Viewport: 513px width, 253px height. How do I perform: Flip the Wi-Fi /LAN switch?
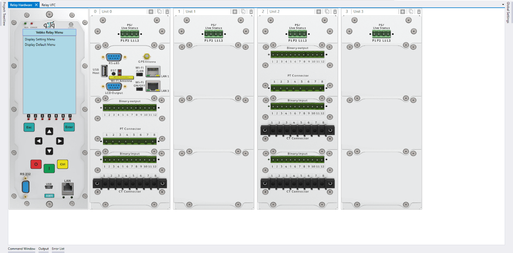140,75
